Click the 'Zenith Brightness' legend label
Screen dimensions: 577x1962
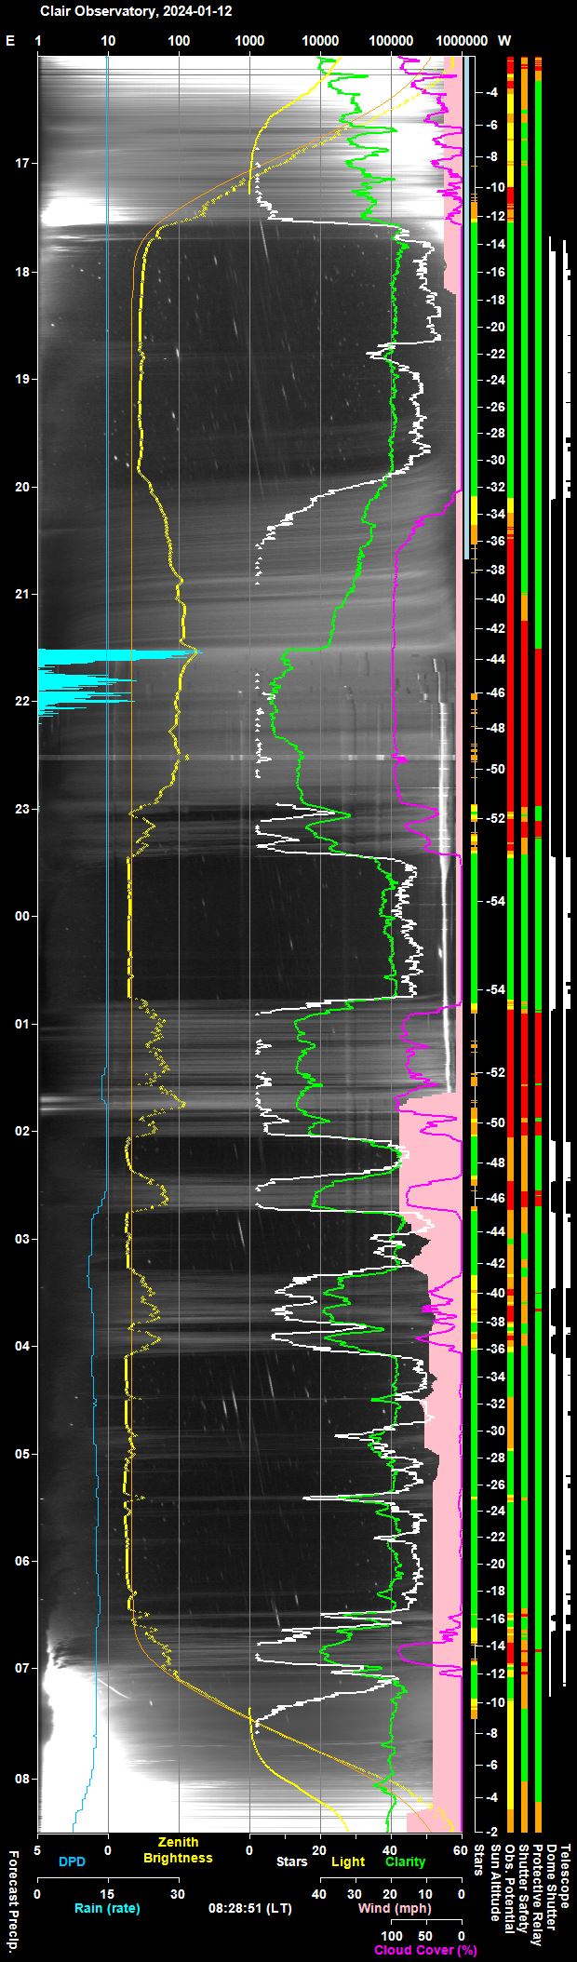click(177, 1850)
